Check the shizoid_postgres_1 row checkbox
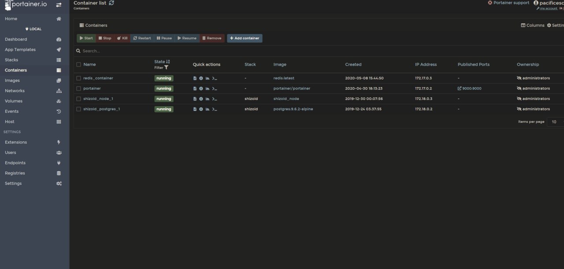Screen dimensions: 564x269 pos(79,109)
